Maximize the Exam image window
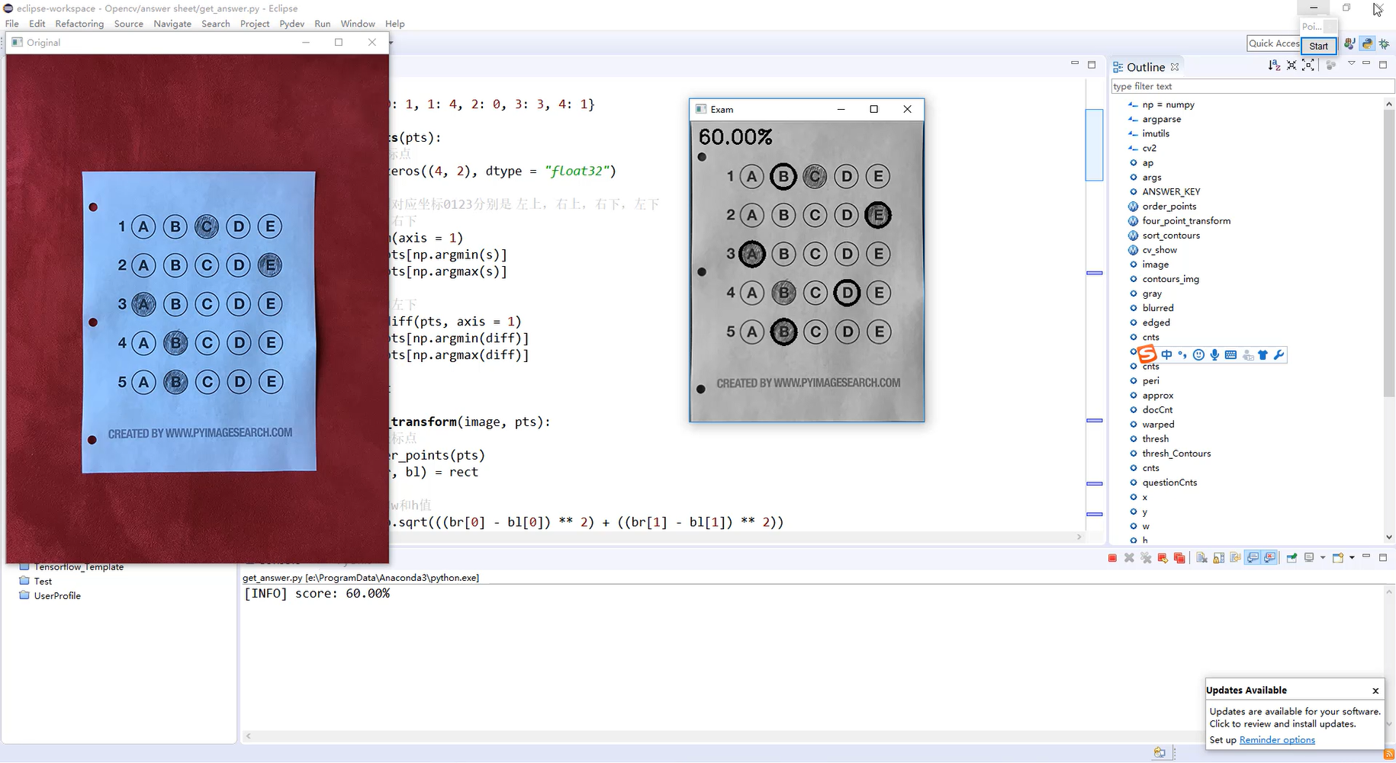Screen dimensions: 1396x763 click(874, 109)
